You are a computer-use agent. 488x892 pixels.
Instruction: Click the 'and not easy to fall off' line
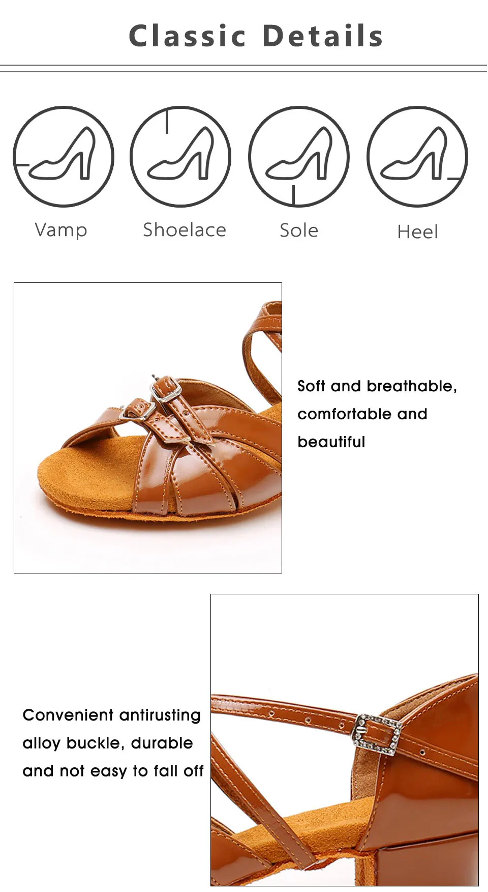click(x=113, y=771)
